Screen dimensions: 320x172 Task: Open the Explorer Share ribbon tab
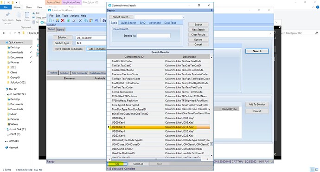tap(29, 7)
